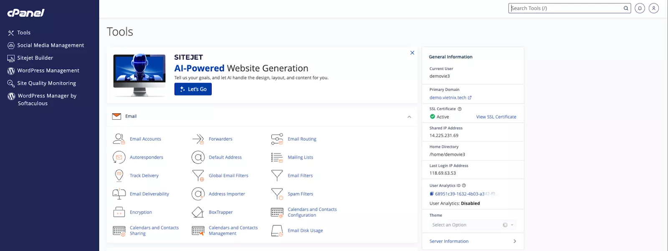This screenshot has width=668, height=251.
Task: Expand the Server Information arrow
Action: tap(514, 241)
